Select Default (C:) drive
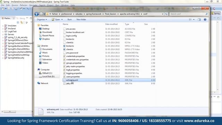This screenshot has height=125, width=222. 47,73
